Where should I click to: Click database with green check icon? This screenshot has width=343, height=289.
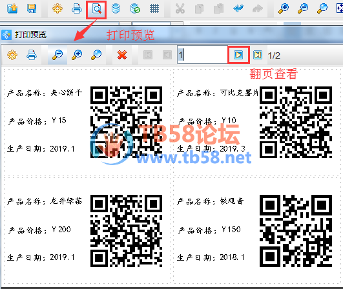135,9
